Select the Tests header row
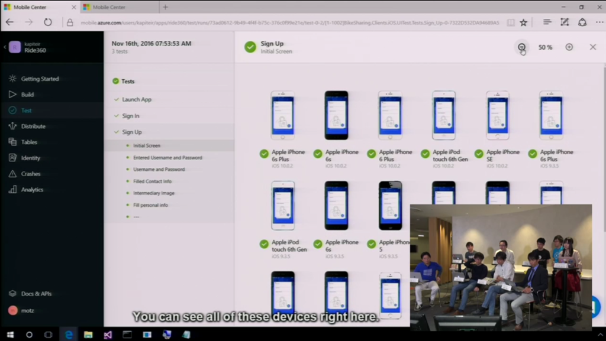606x341 pixels. pos(169,82)
